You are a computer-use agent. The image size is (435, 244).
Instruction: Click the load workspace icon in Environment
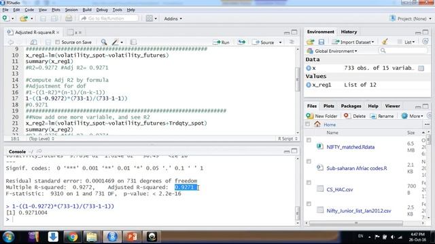tap(310, 42)
